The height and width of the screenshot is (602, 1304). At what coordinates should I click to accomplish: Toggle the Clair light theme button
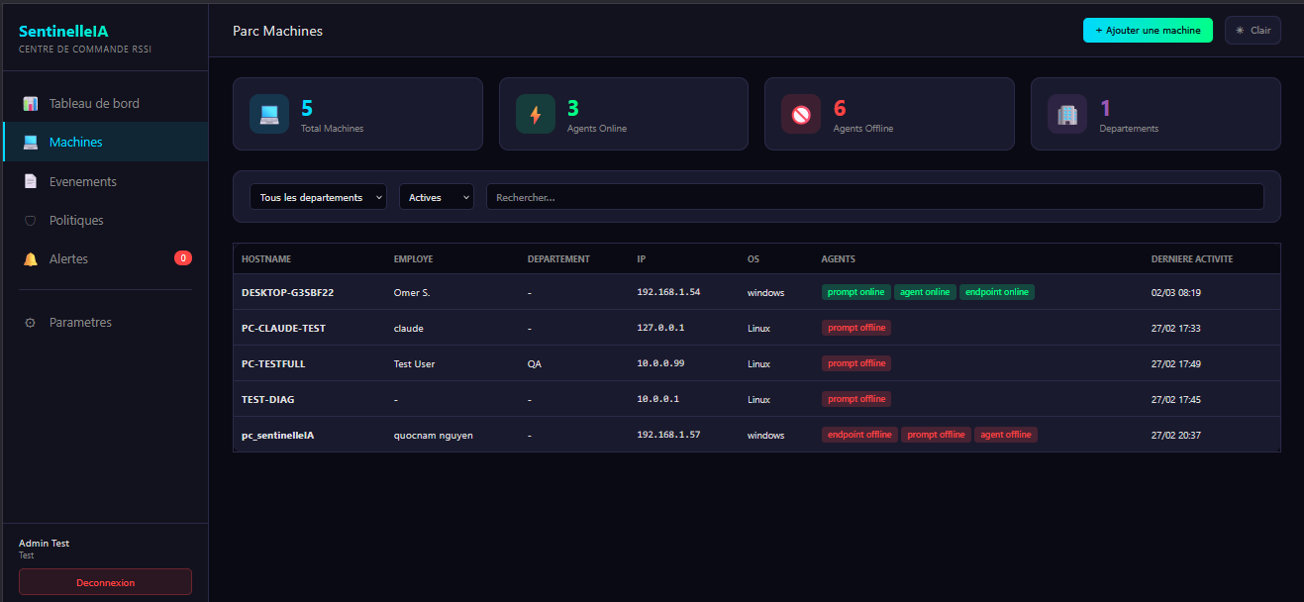tap(1253, 31)
